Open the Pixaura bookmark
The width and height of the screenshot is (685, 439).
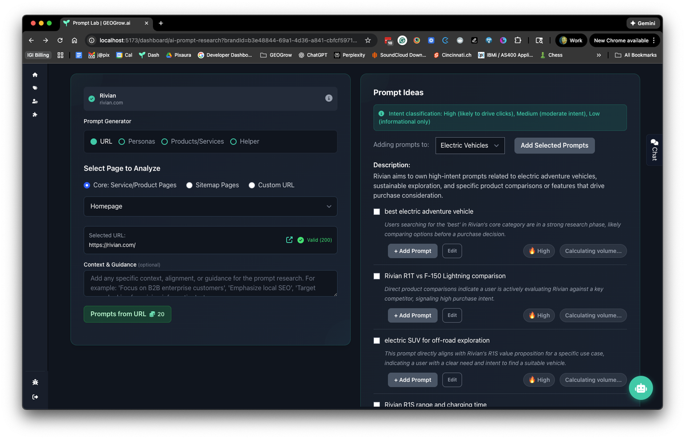point(179,55)
